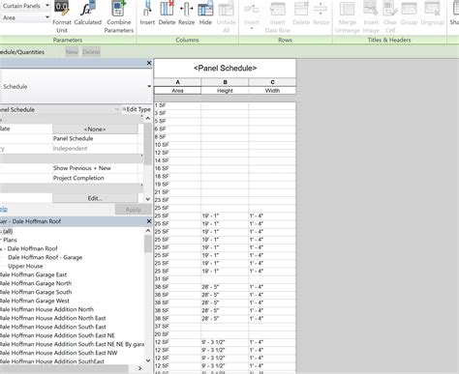This screenshot has width=459, height=374.
Task: Select column A header
Action: pos(177,82)
